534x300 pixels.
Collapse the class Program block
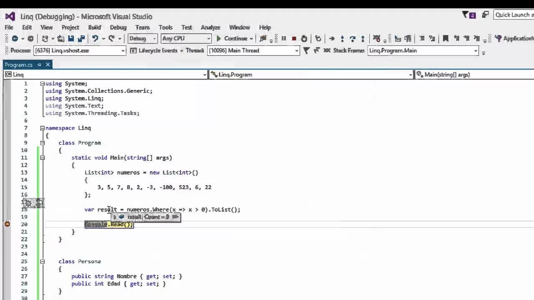pyautogui.click(x=42, y=143)
